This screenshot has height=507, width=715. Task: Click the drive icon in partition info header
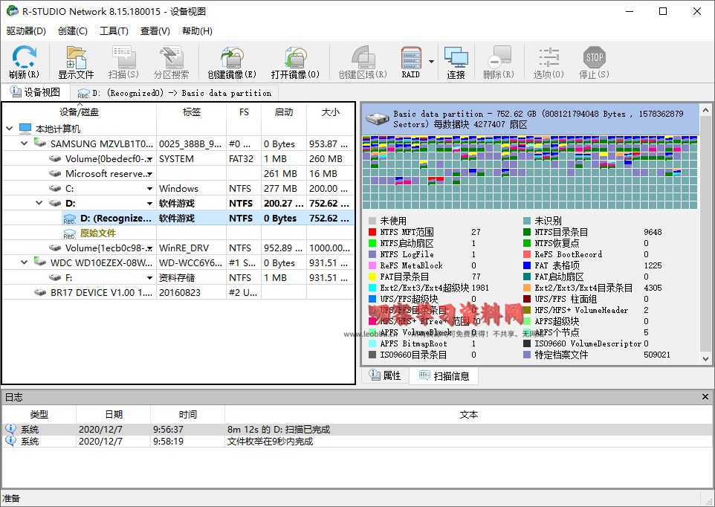click(377, 118)
